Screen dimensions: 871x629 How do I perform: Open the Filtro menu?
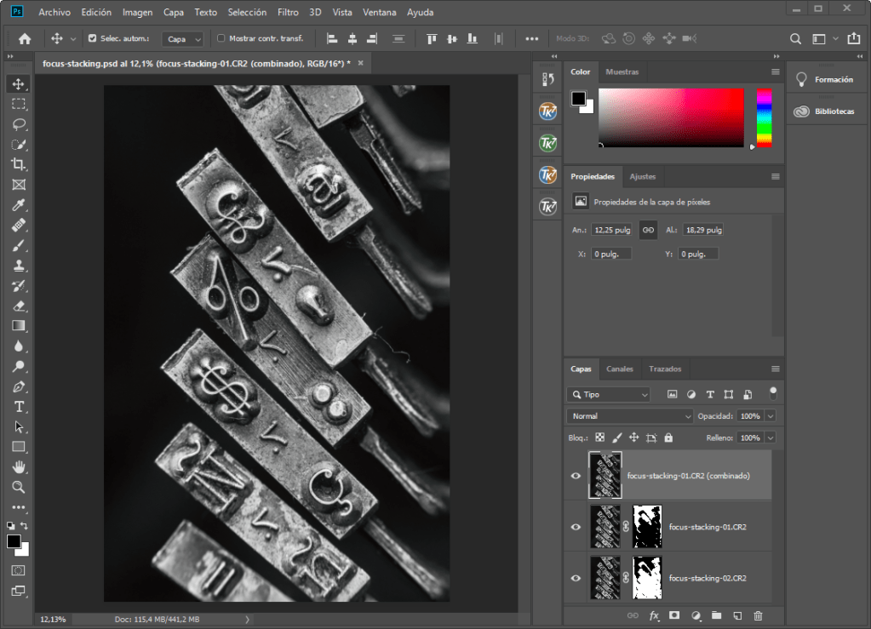(288, 13)
